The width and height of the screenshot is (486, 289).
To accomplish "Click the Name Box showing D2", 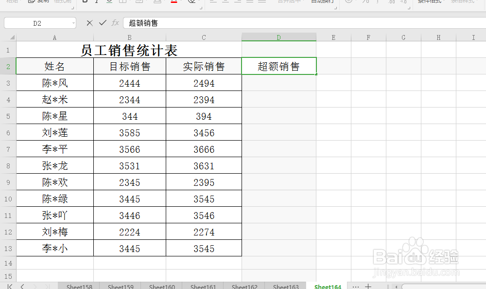I will point(37,23).
